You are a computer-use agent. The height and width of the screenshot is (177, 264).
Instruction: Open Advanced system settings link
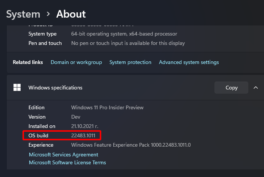[189, 62]
